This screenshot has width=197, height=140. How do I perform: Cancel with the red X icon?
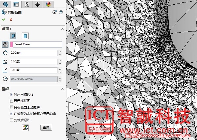(x=11, y=20)
